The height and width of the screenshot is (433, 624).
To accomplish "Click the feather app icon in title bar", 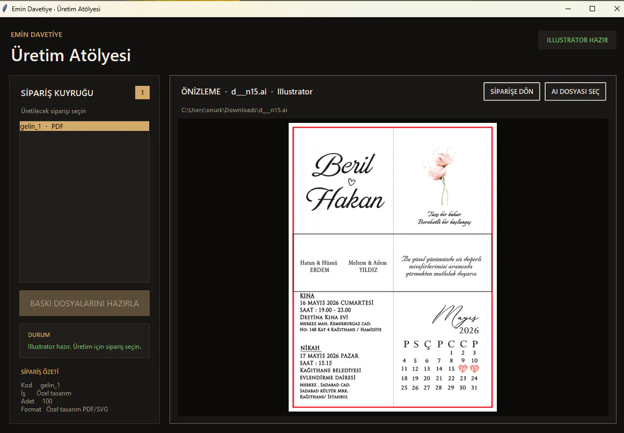I will pos(5,9).
